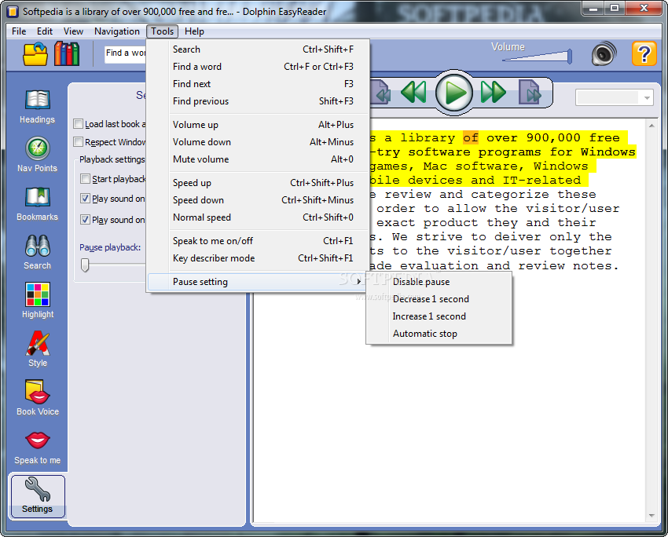Uncheck the second Play sound on checkbox
This screenshot has height=537, width=668.
[85, 220]
